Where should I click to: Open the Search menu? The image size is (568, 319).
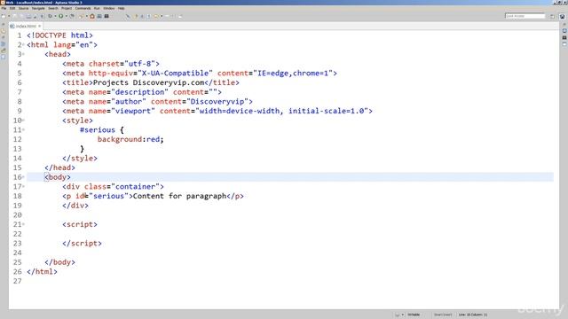53,8
